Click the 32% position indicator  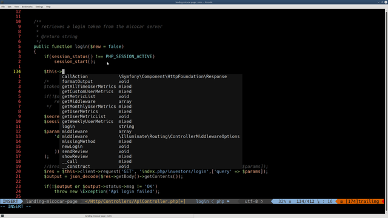(282, 202)
